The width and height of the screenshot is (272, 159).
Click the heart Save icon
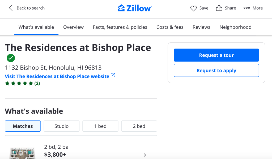pos(193,8)
